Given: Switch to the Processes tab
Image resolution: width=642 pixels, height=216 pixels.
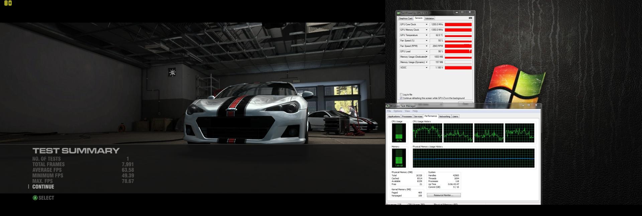Looking at the screenshot, I should coord(407,116).
